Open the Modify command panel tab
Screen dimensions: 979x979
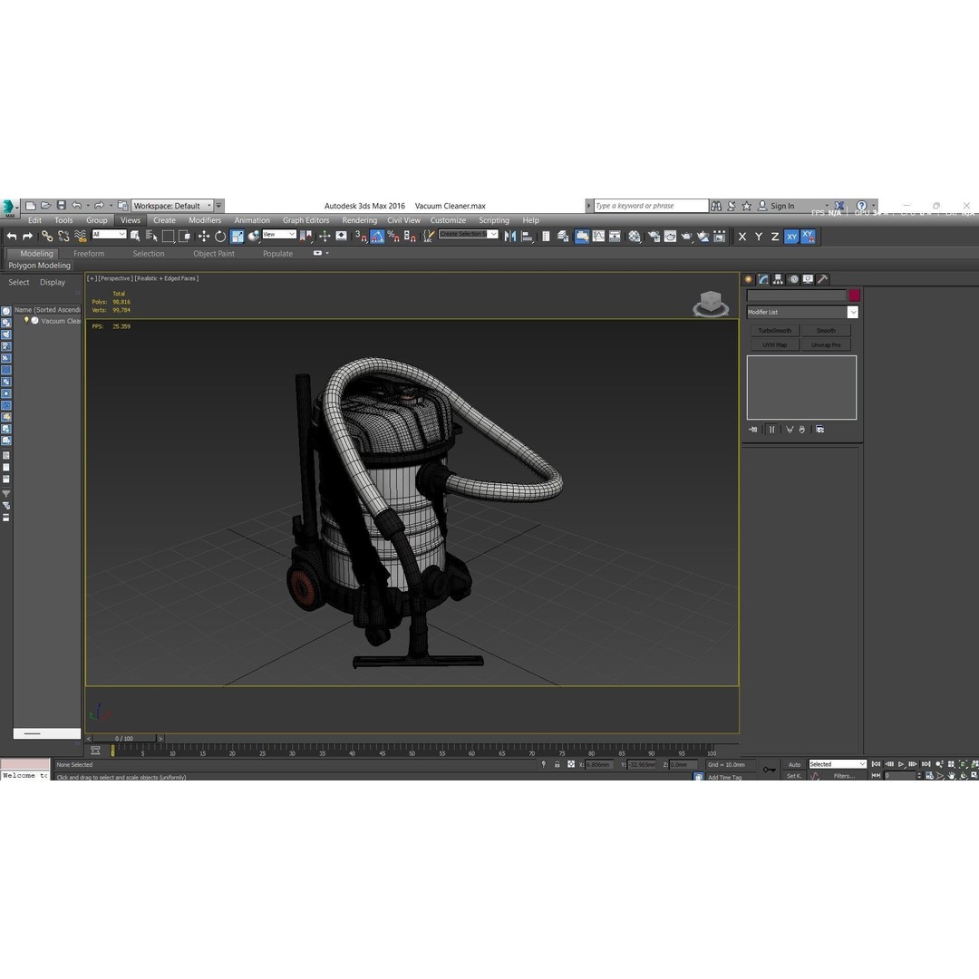click(763, 280)
